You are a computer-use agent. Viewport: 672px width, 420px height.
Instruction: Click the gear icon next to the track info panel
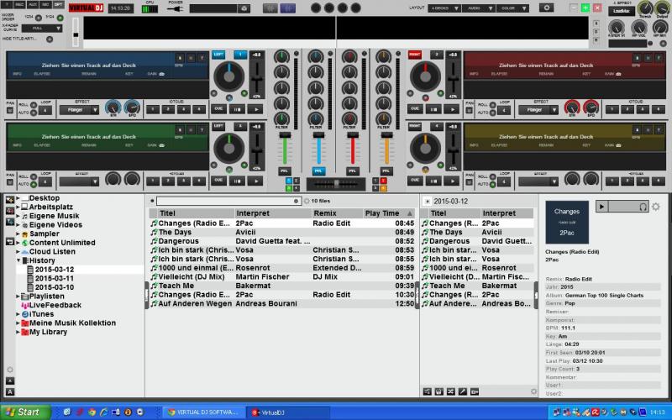pyautogui.click(x=656, y=207)
